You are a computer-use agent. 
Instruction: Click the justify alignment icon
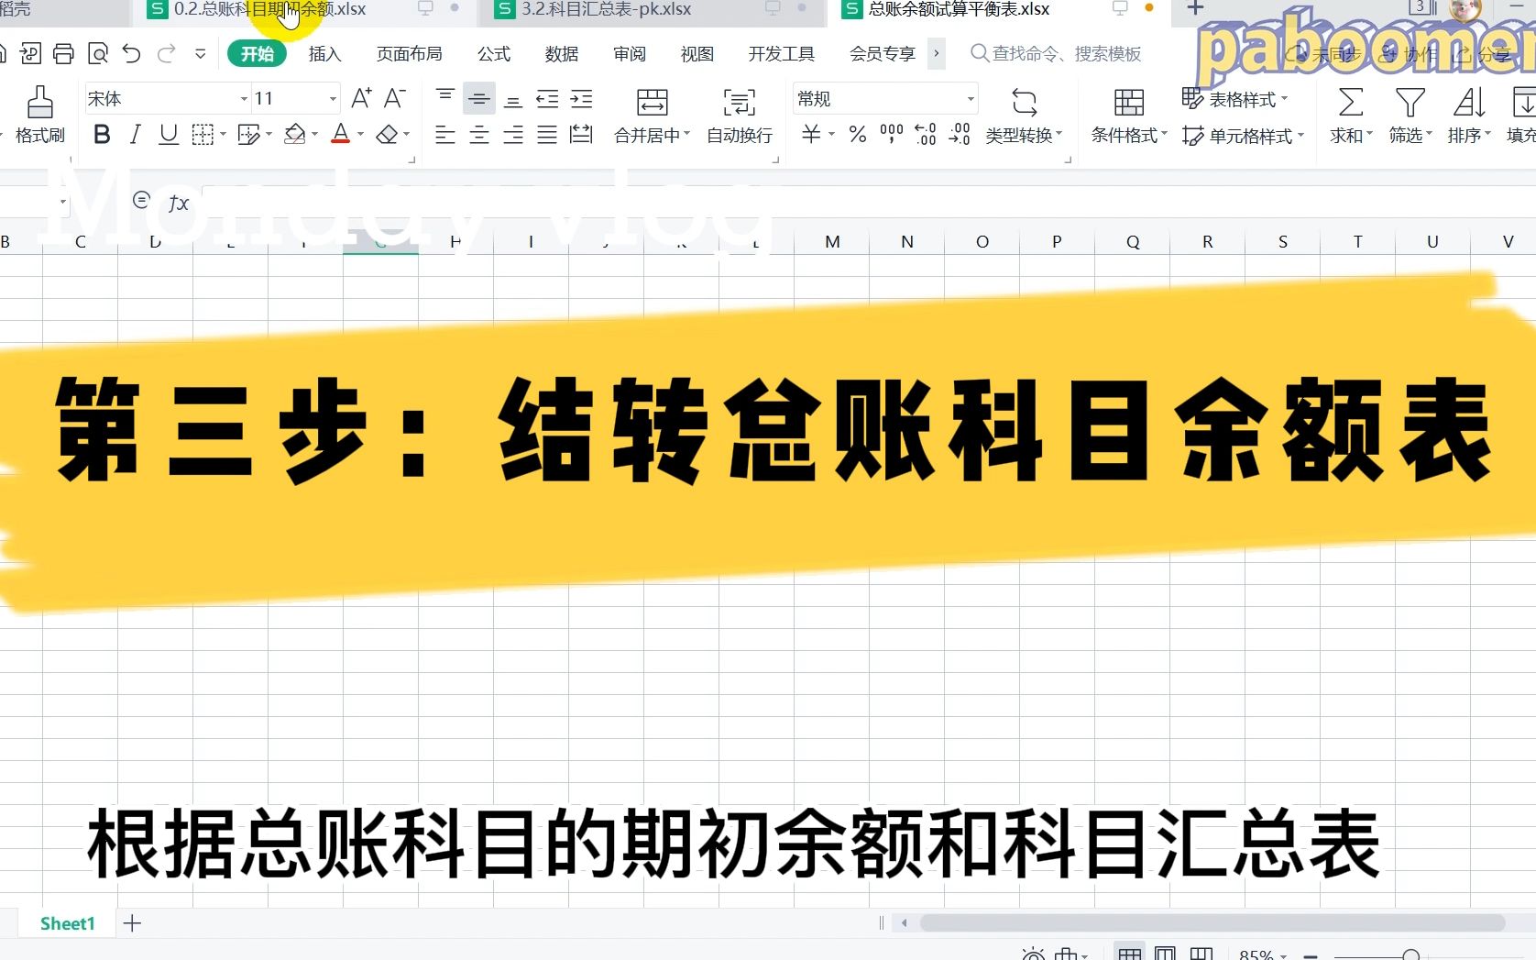(x=547, y=135)
